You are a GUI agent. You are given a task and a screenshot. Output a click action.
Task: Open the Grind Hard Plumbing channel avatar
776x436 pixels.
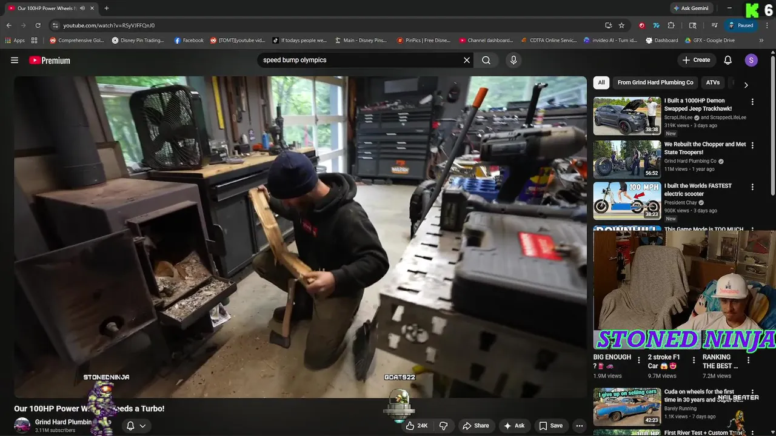click(x=22, y=425)
